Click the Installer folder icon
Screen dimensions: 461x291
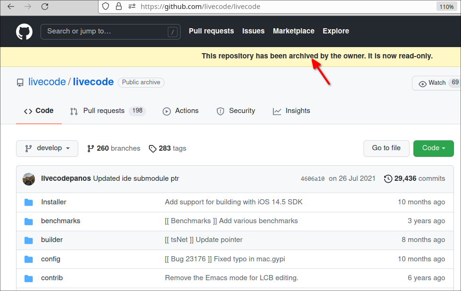tap(29, 202)
